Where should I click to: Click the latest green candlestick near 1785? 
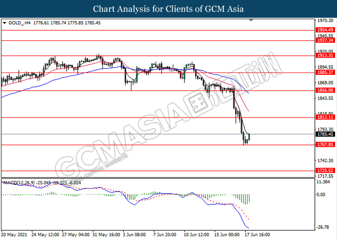pos(249,136)
